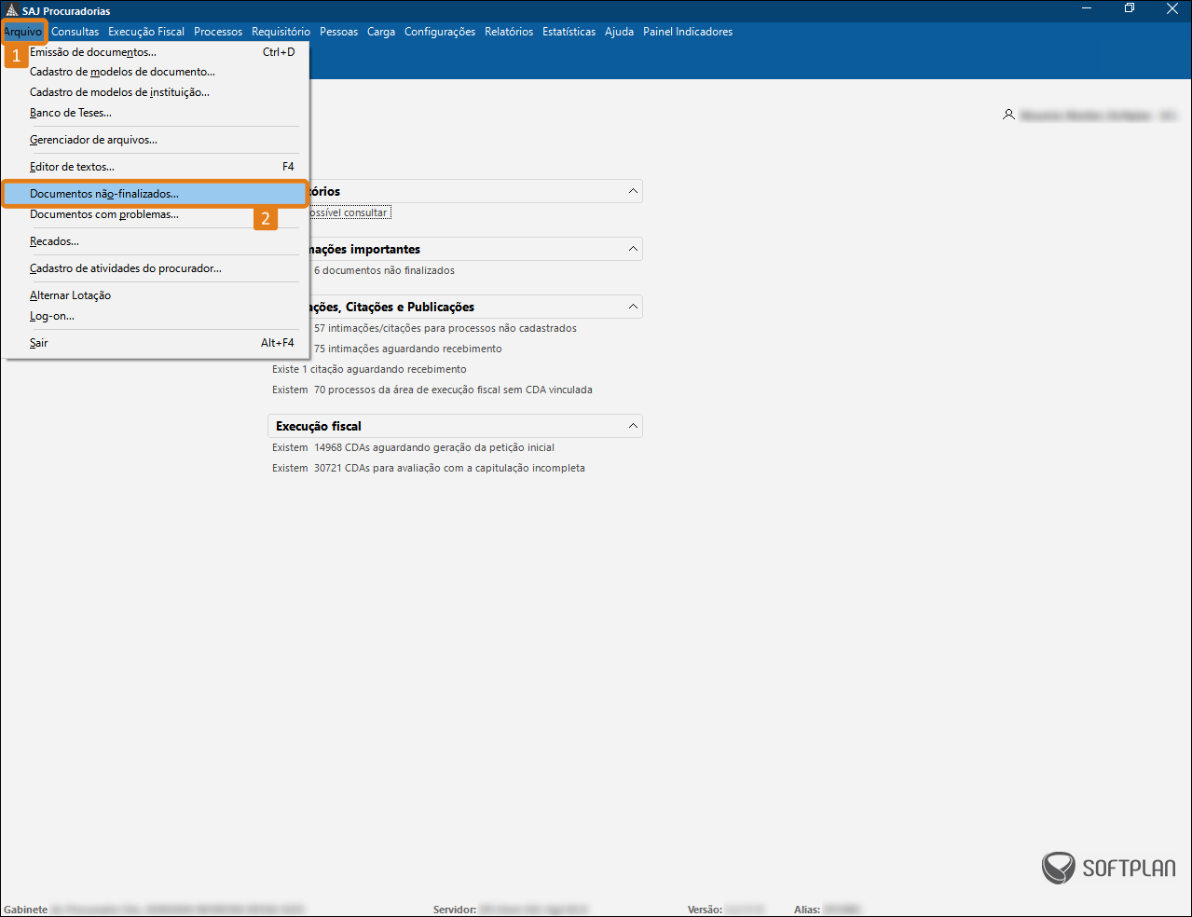Select Documentos não-finalizados menu entry
The width and height of the screenshot is (1192, 917).
point(104,194)
